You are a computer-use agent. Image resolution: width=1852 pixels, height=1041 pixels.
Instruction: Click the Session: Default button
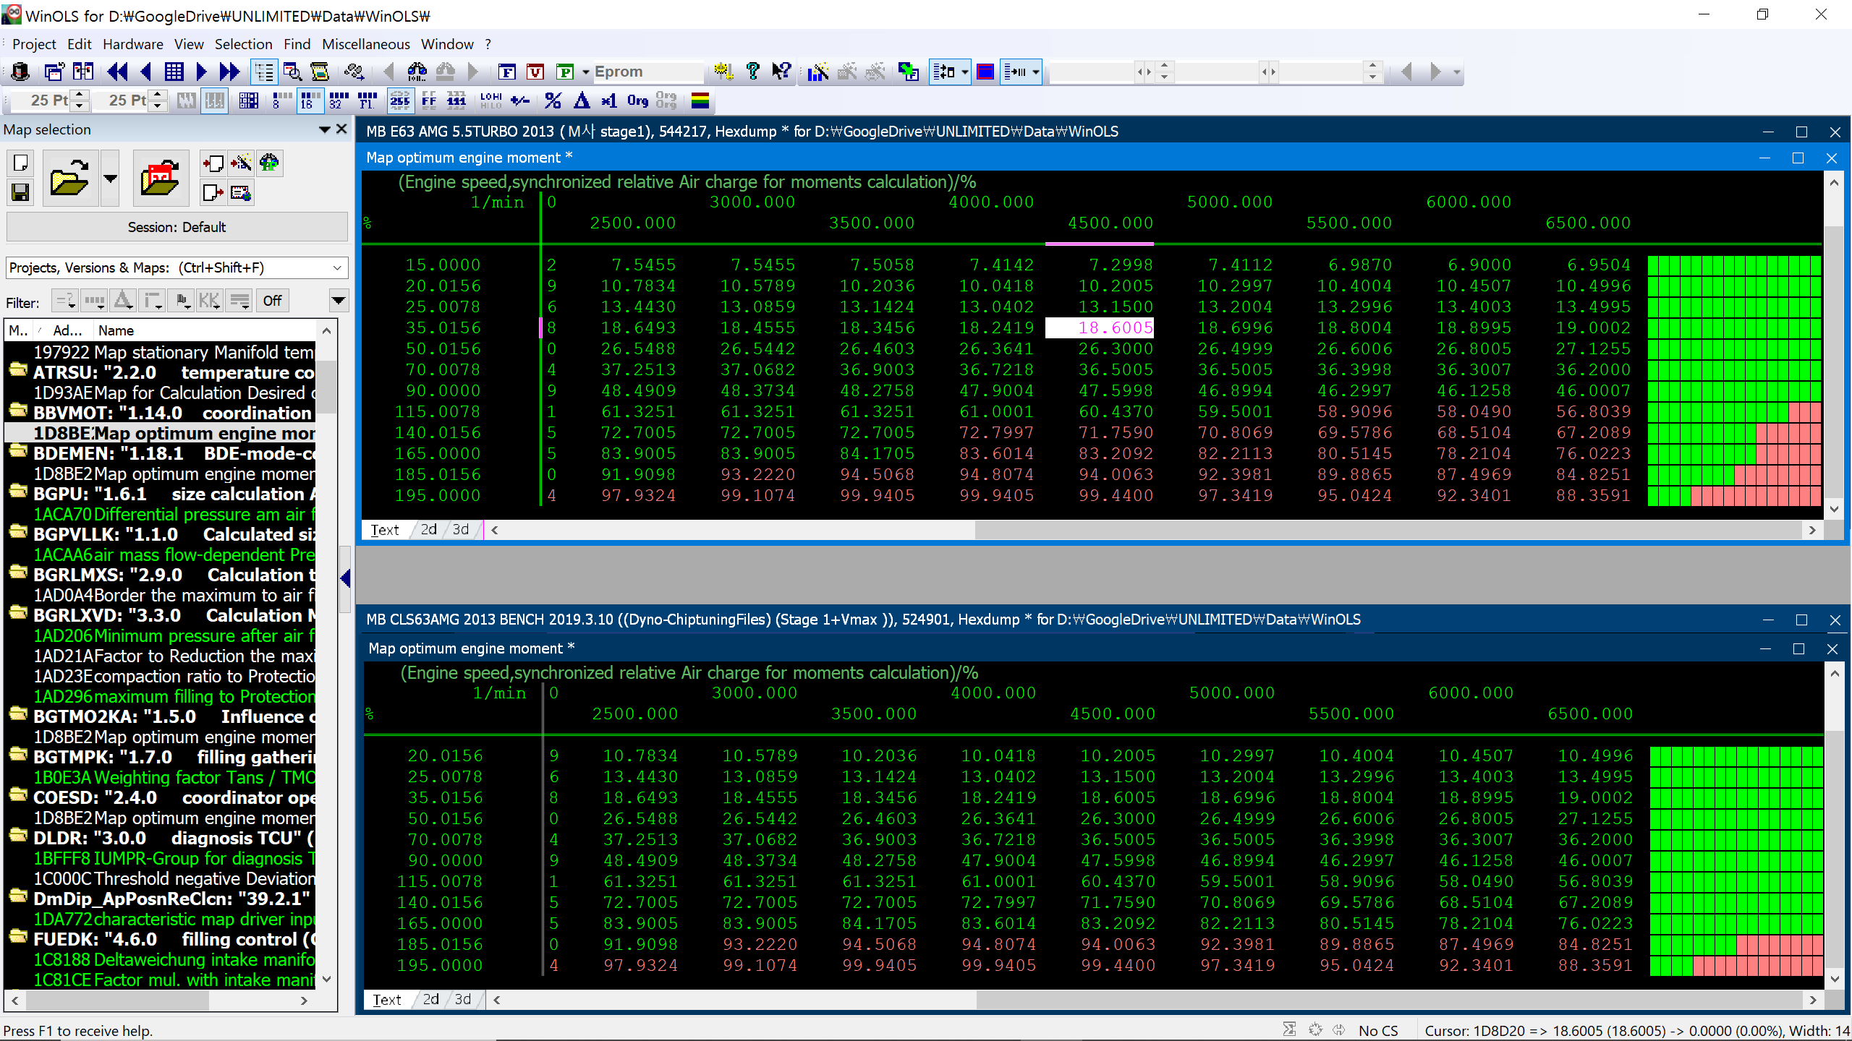click(x=177, y=227)
